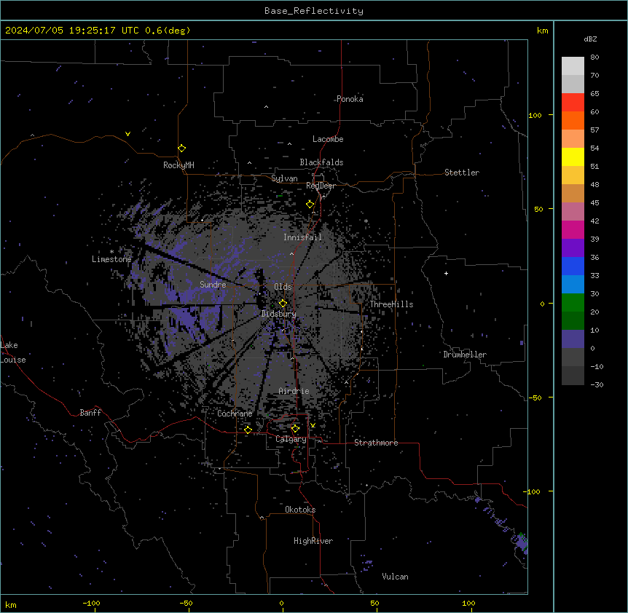Select the -50 tick on the right axis
The width and height of the screenshot is (628, 613).
coord(535,398)
